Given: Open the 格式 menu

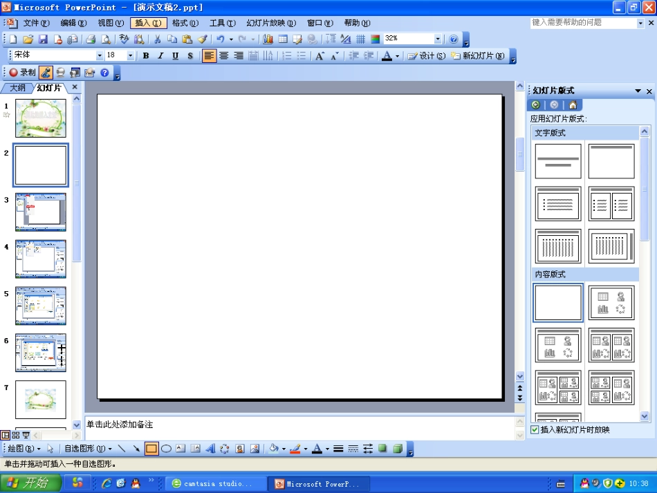Looking at the screenshot, I should point(185,23).
